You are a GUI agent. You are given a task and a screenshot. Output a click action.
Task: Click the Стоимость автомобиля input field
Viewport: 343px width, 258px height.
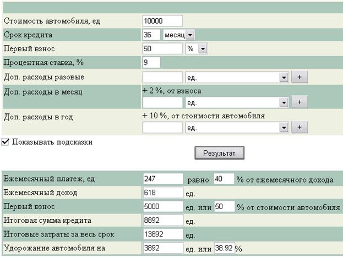pos(162,21)
